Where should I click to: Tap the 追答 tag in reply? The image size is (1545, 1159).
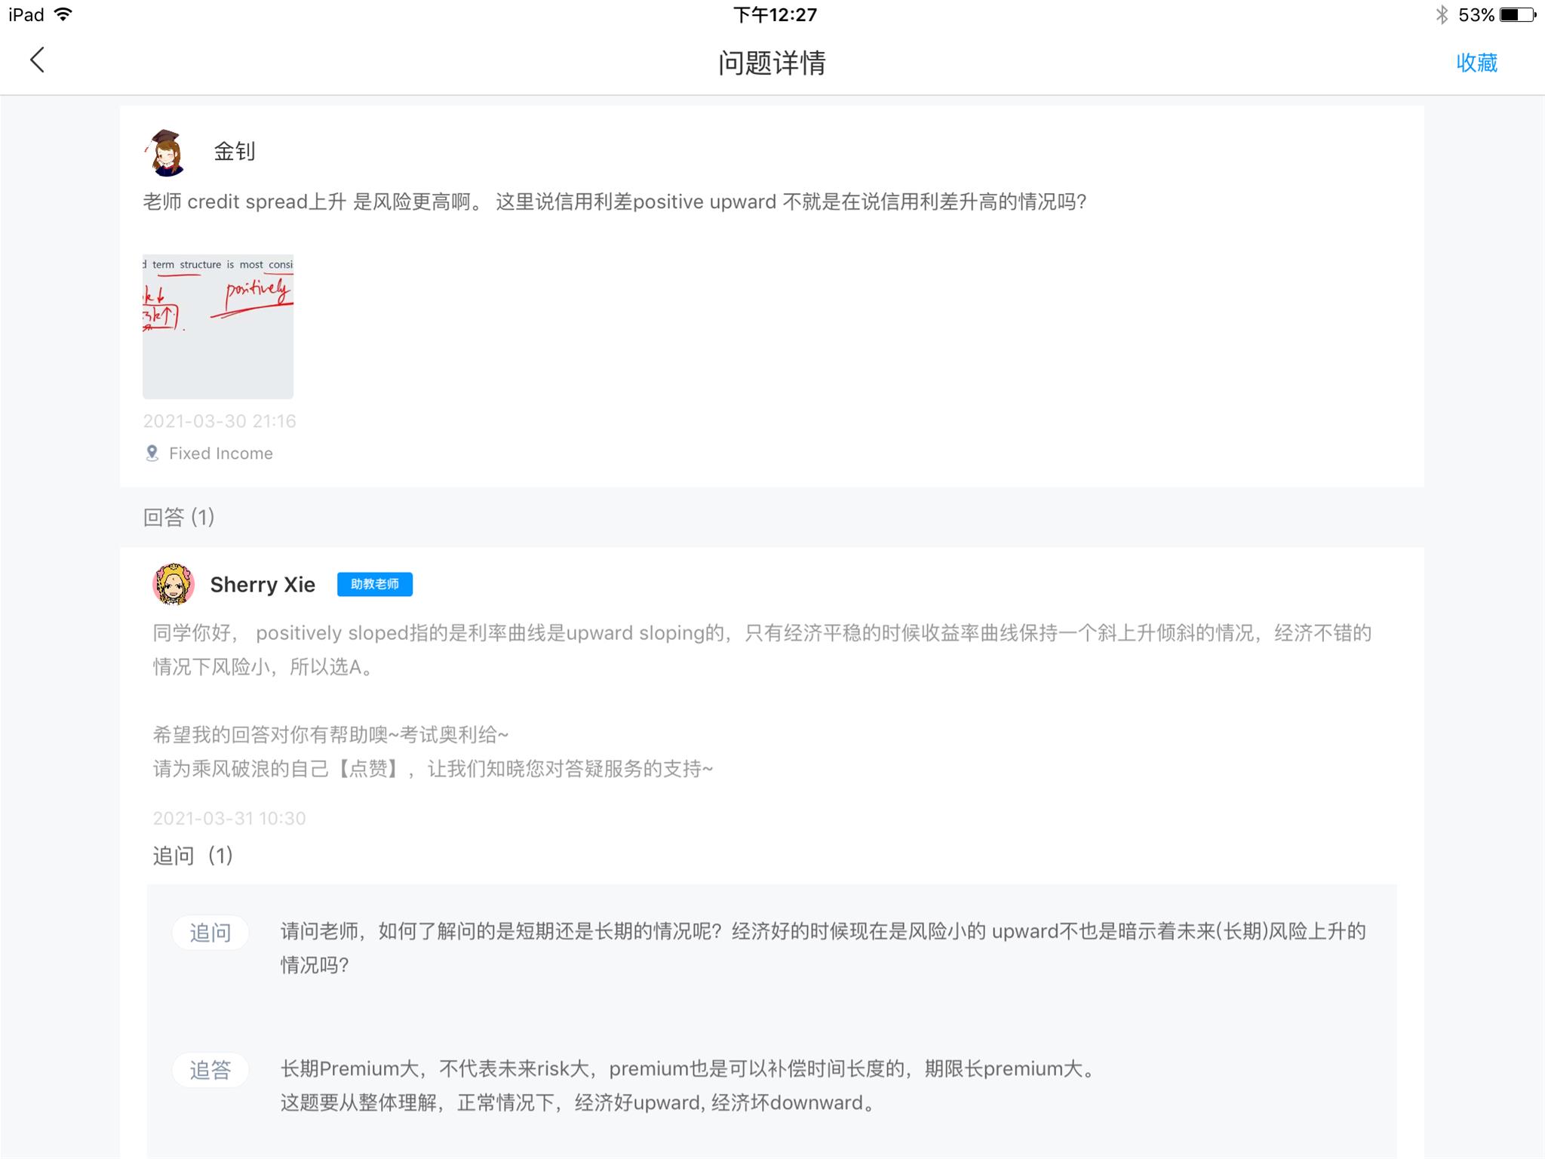click(x=210, y=1070)
